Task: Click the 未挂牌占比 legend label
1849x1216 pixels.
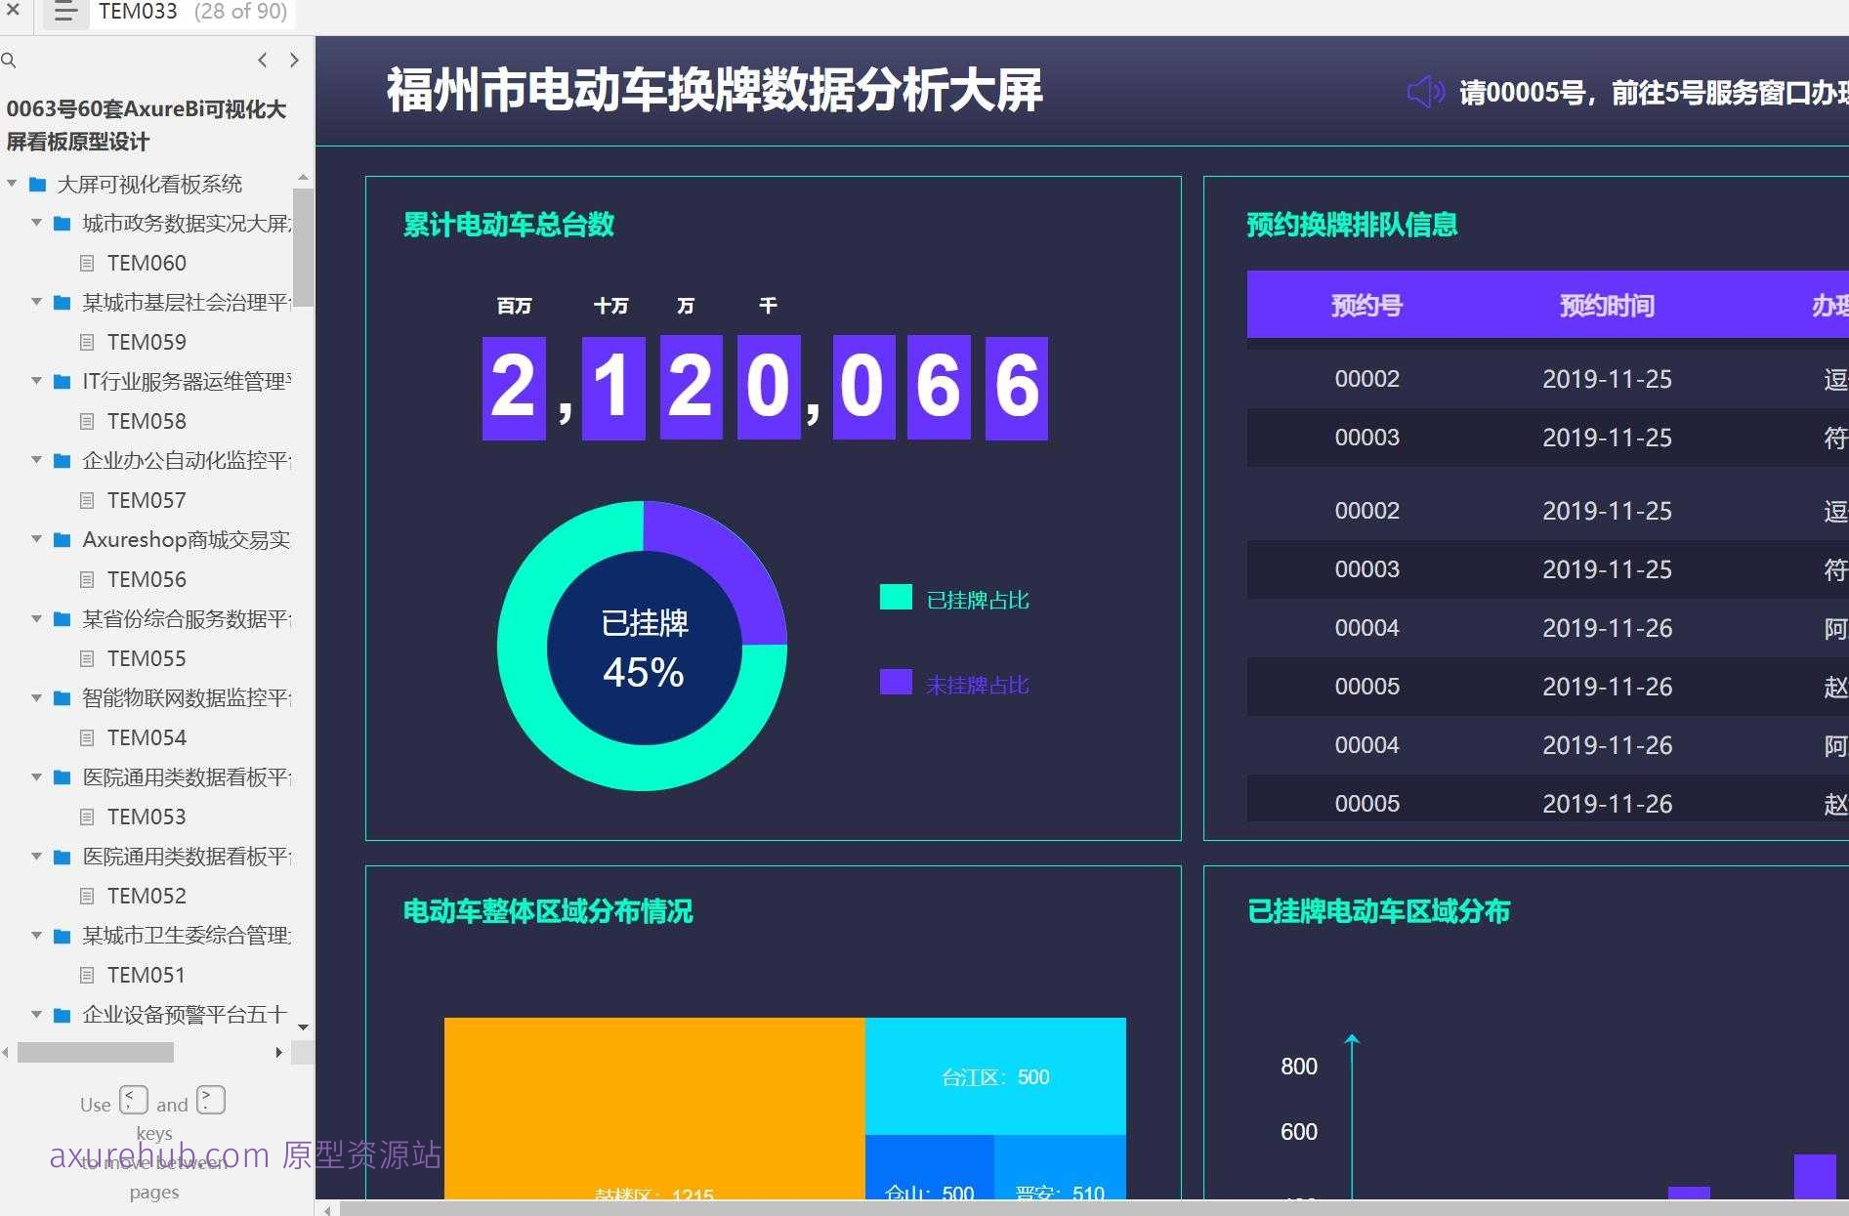Action: pos(978,685)
